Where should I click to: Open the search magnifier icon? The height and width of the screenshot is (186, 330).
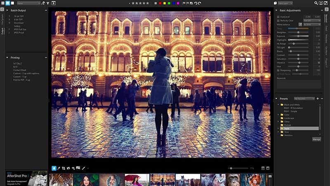point(316,3)
